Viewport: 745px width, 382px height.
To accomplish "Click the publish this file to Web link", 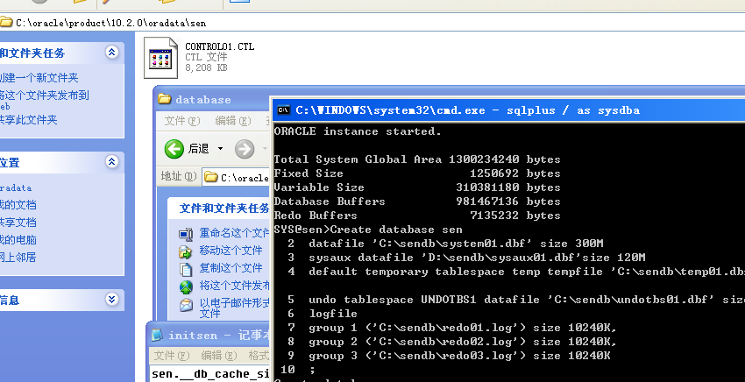I will [x=234, y=286].
